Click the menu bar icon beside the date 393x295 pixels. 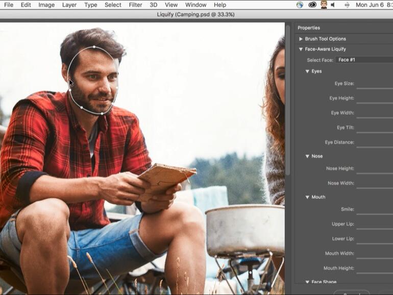click(x=347, y=5)
